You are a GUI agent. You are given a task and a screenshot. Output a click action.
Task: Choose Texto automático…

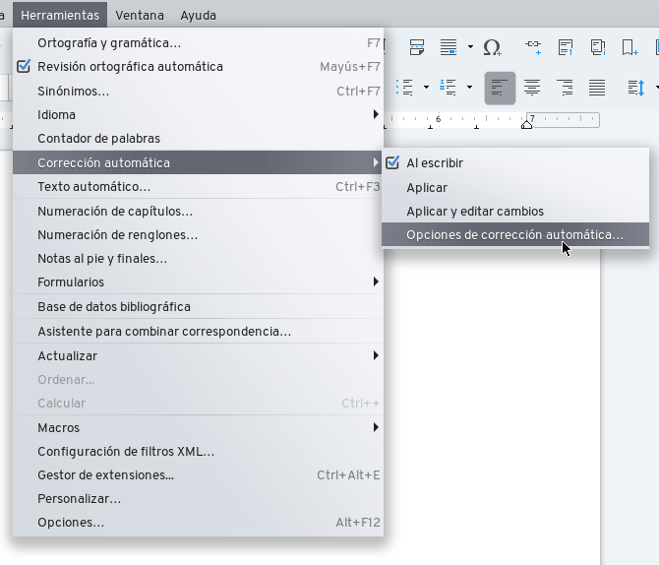tap(198, 186)
